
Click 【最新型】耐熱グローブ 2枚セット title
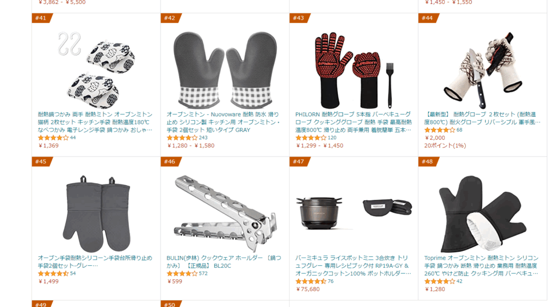pyautogui.click(x=482, y=118)
